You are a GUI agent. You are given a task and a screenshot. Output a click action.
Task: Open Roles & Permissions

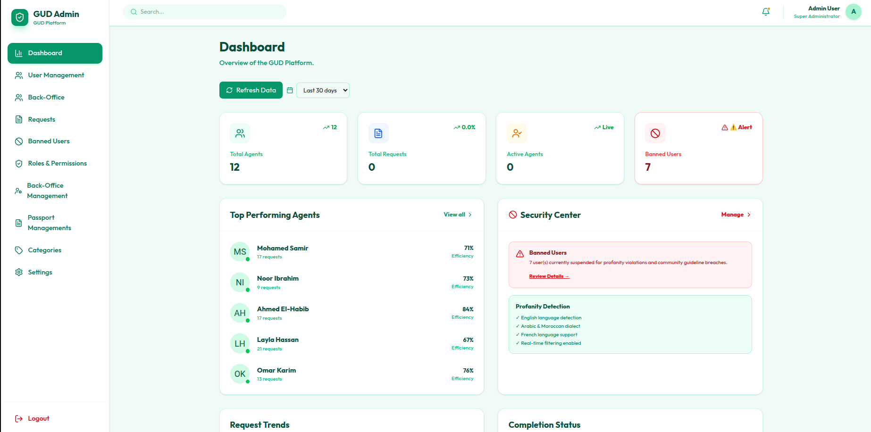pos(55,164)
